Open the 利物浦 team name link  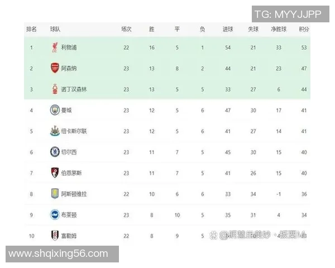69,47
